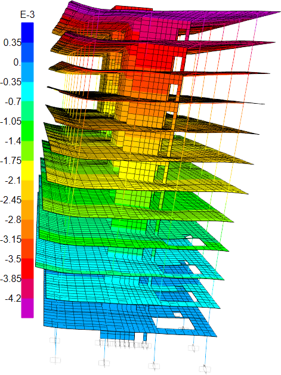Click the -4.2 legend value label
The width and height of the screenshot is (281, 375).
tap(13, 298)
